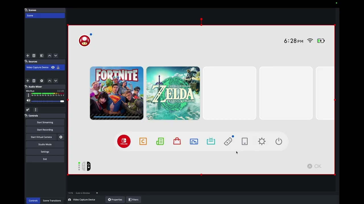Click Joy-Con controller status icon
364x204 pixels.
tap(84, 166)
